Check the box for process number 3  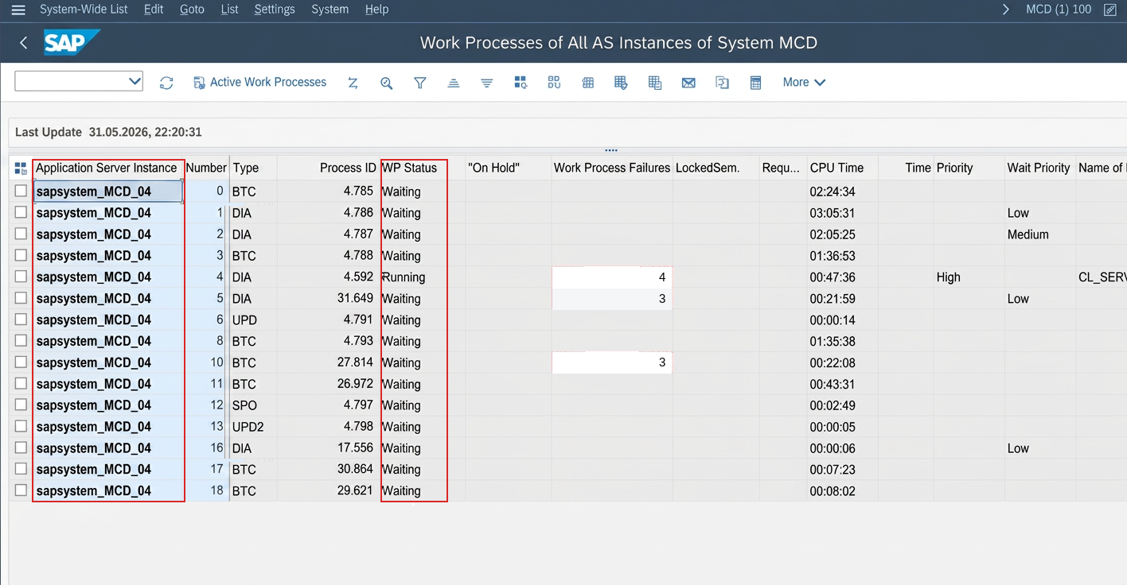(x=21, y=255)
